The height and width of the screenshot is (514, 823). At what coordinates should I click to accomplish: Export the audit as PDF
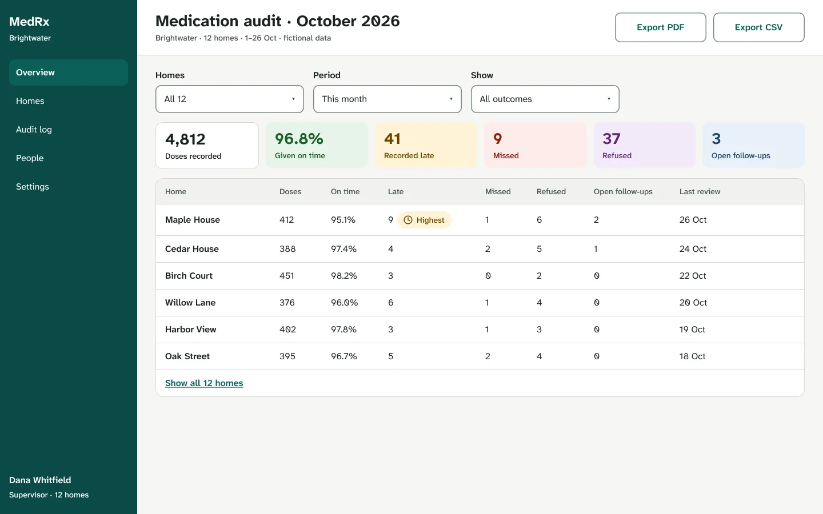pos(661,27)
